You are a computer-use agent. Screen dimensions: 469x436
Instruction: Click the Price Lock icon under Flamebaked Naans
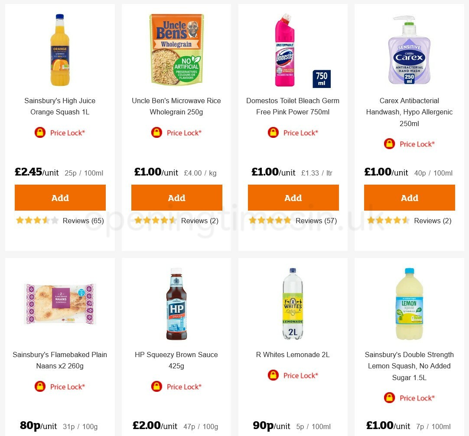[40, 386]
